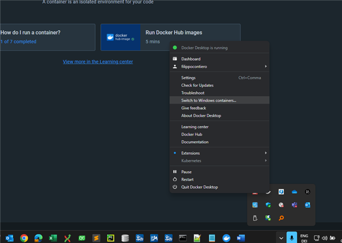Image resolution: width=342 pixels, height=243 pixels.
Task: Click green-blue phone icon with checkmark
Action: click(268, 218)
